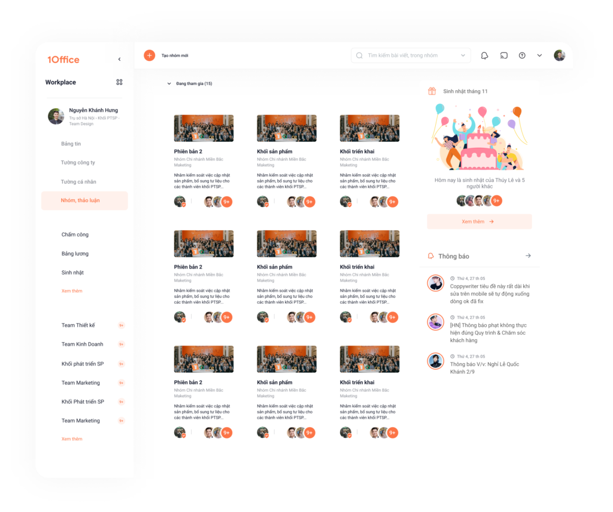
Task: Click the Xem thêm birthday button
Action: (480, 221)
